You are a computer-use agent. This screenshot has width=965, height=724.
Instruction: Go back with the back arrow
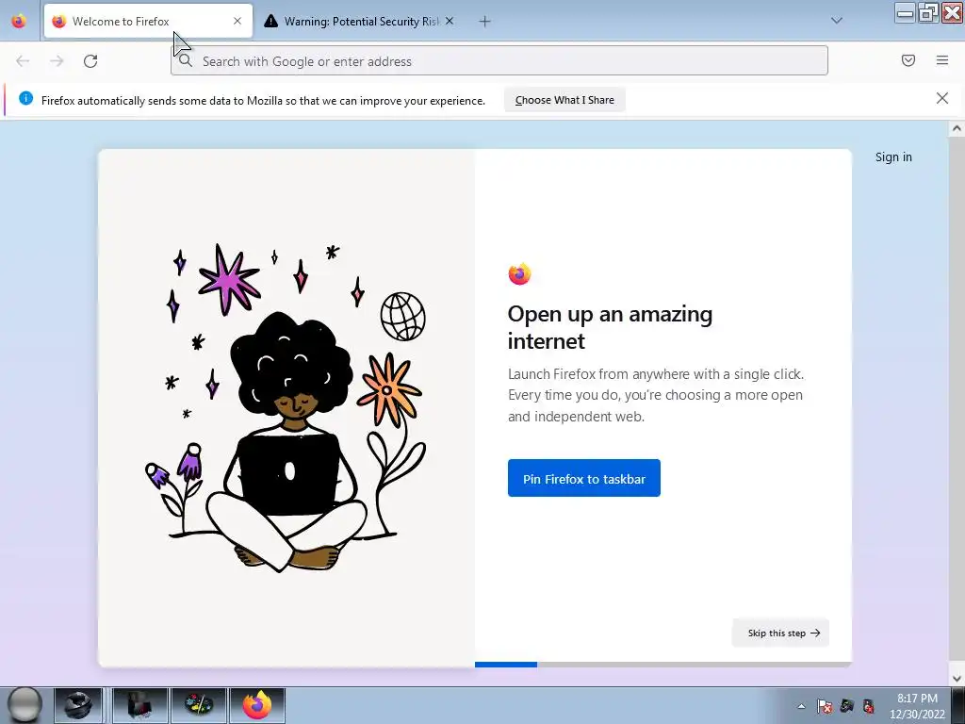[23, 61]
